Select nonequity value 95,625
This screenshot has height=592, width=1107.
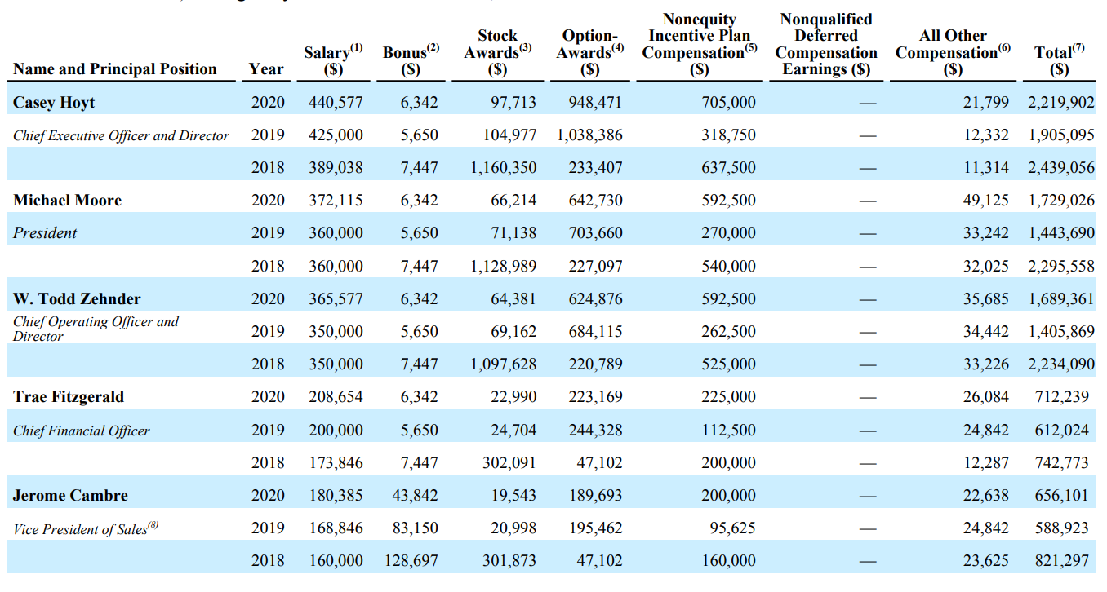(732, 528)
